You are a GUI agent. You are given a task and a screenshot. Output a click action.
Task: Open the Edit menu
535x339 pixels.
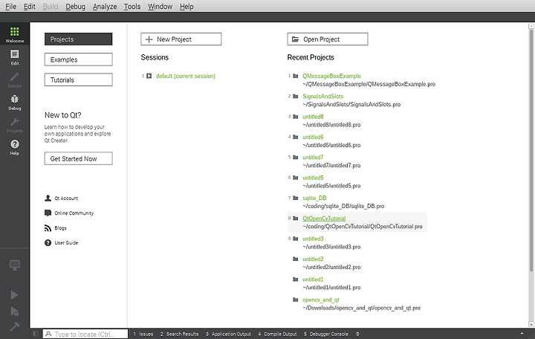point(29,7)
